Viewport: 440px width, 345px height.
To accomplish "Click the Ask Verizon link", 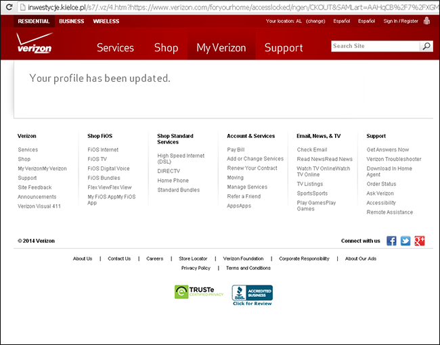I will pos(380,193).
